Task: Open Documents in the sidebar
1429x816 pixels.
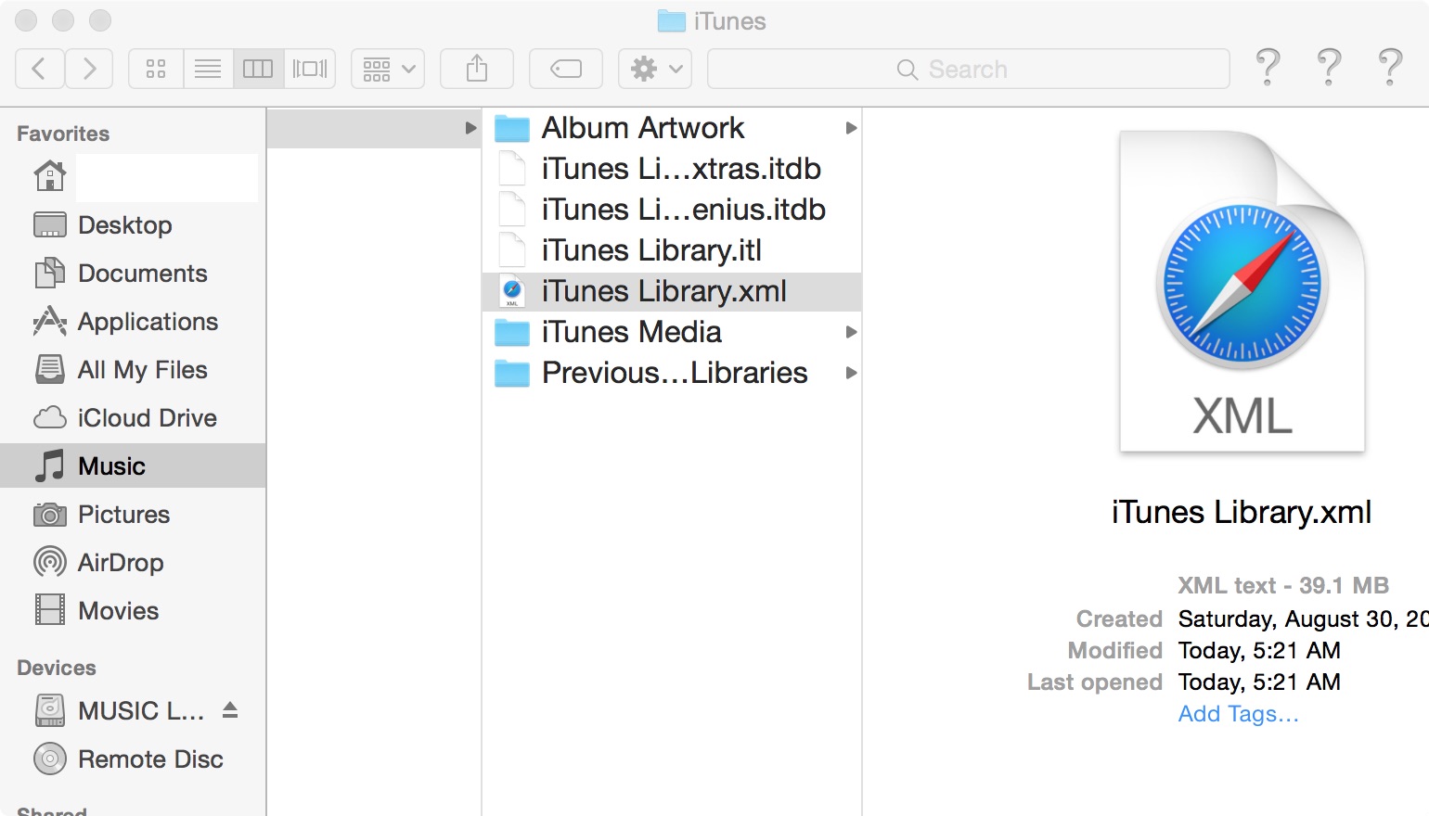Action: [x=134, y=274]
